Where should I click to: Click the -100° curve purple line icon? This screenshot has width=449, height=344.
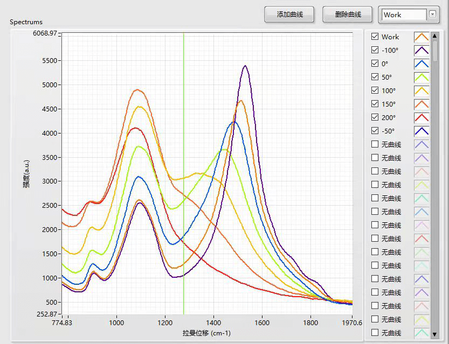click(x=421, y=51)
